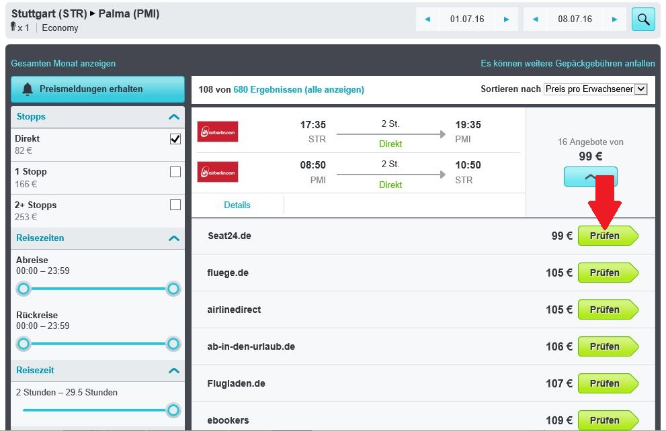The image size is (666, 431).
Task: Click airberlin logo for 17:35 flight
Action: (218, 132)
